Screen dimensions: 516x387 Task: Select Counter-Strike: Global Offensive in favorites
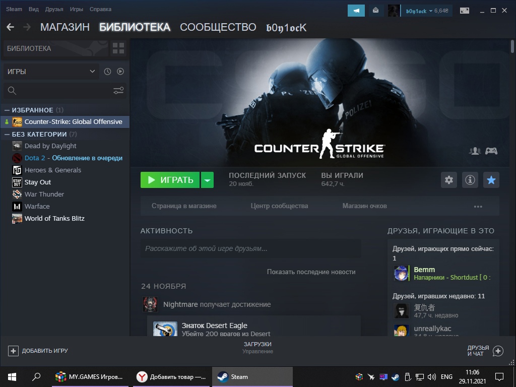coord(64,122)
